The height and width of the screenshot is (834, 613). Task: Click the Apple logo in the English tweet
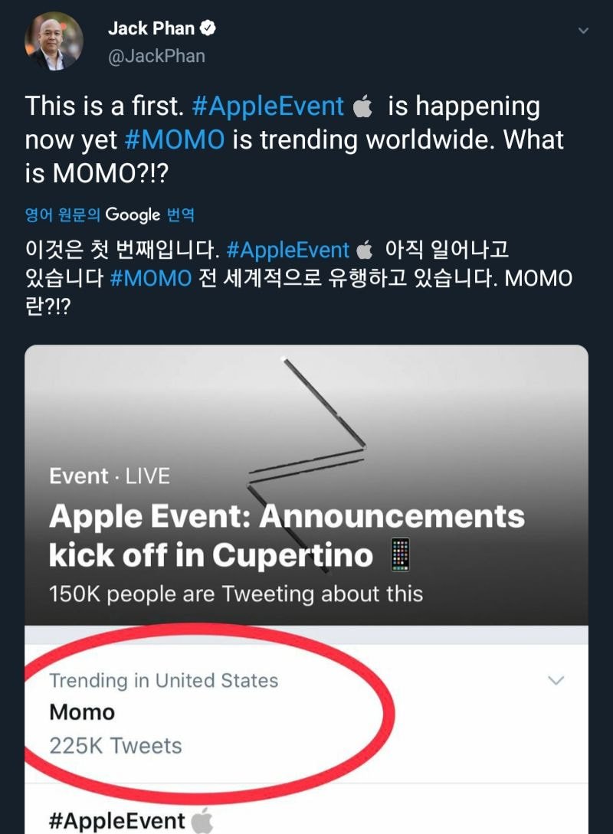click(x=362, y=107)
